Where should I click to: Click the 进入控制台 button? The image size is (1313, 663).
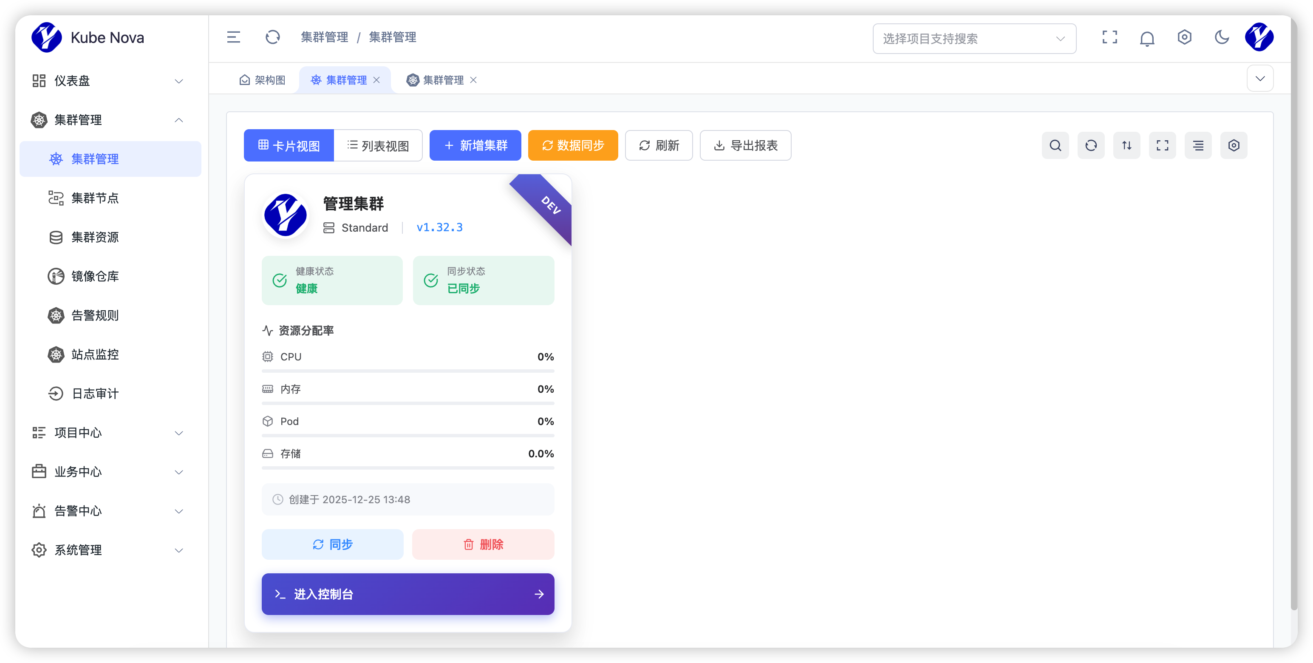coord(408,594)
